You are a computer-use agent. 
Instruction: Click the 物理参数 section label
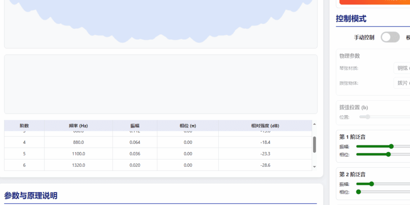tap(349, 56)
